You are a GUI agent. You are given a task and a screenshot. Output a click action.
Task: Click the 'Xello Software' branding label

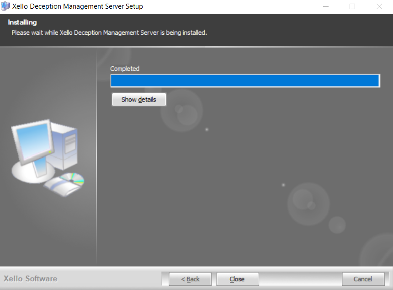tap(30, 279)
